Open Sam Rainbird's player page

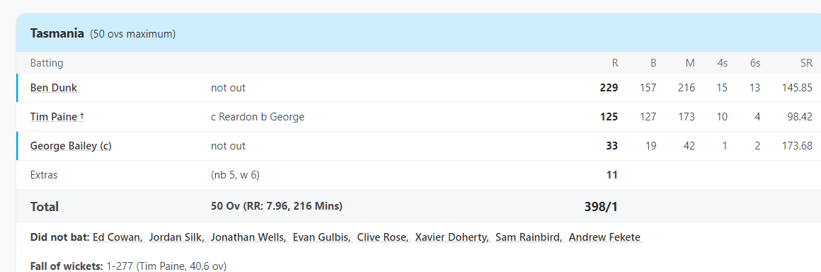[529, 237]
